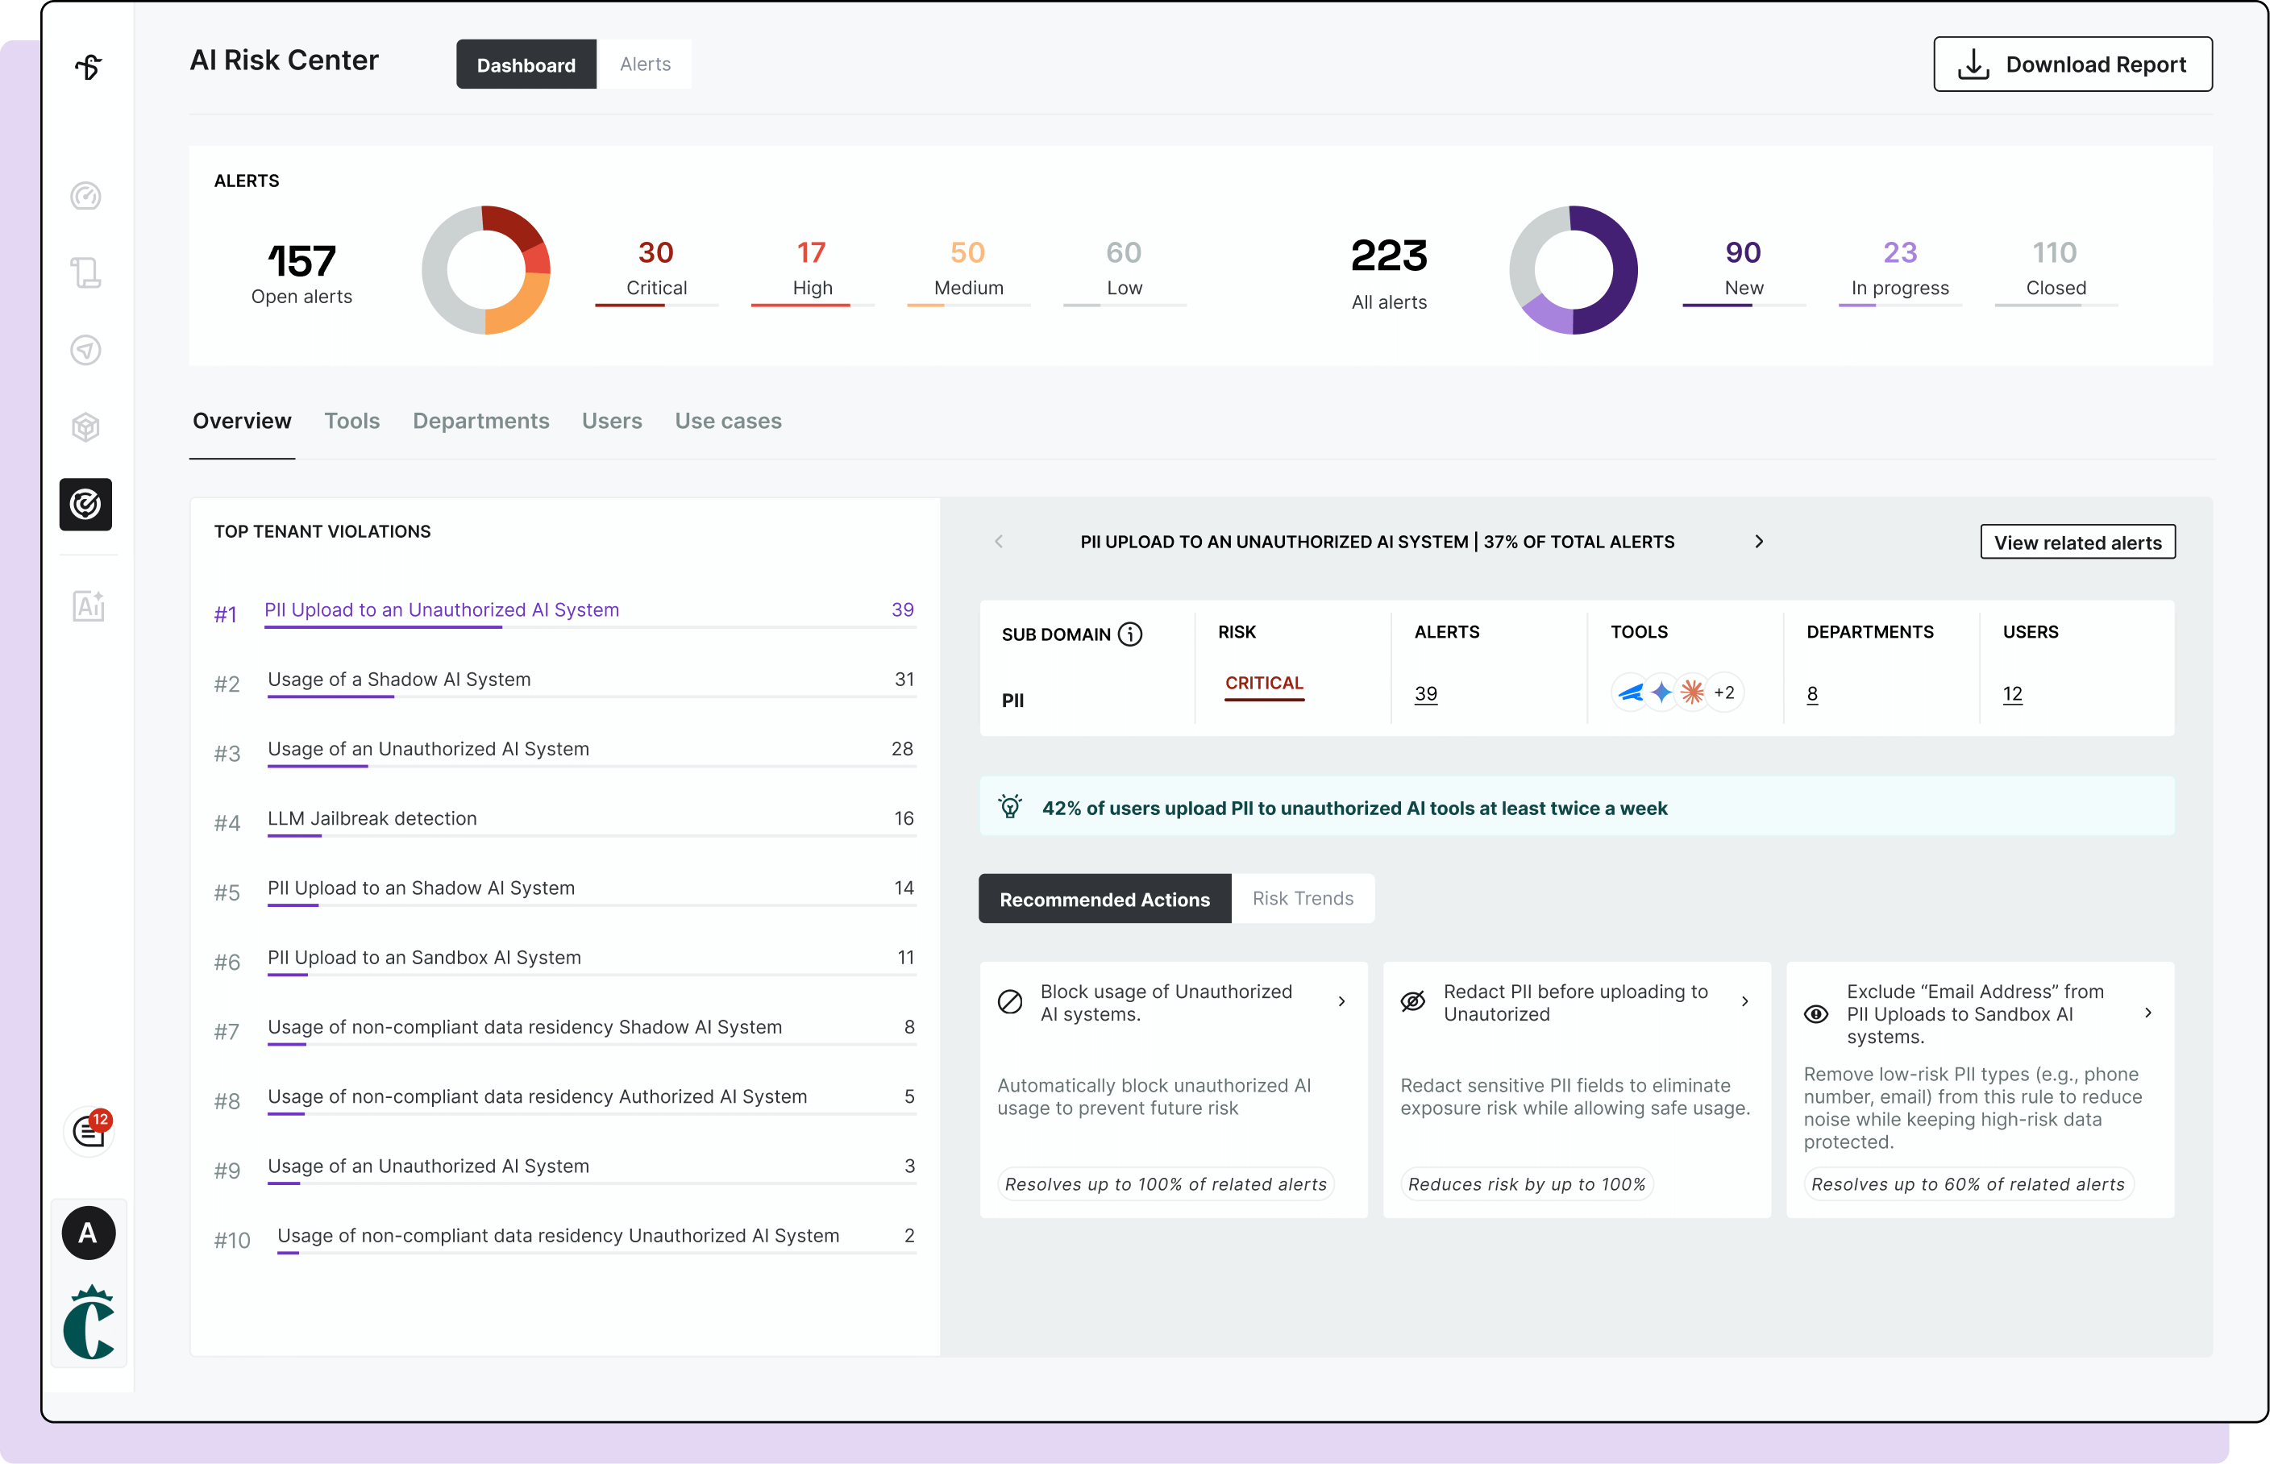Switch to the Departments tab
Image resolution: width=2270 pixels, height=1464 pixels.
(480, 421)
